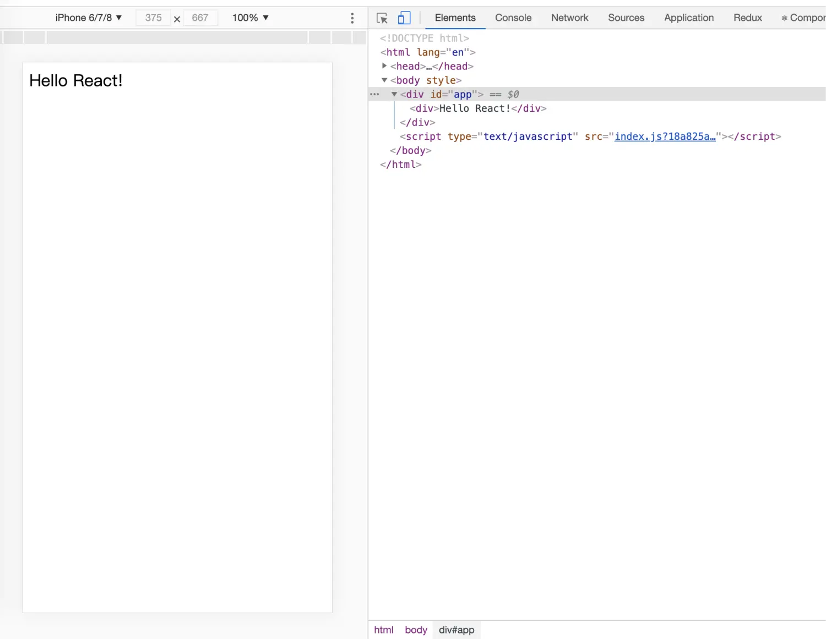The image size is (826, 639).
Task: Open the Sources tab
Action: (x=626, y=18)
